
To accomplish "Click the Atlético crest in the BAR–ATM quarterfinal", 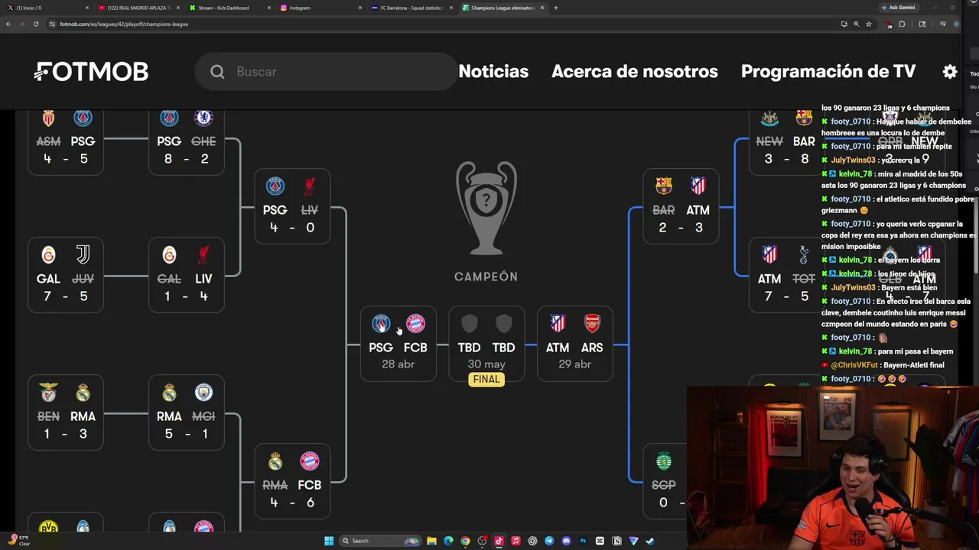I will (698, 186).
